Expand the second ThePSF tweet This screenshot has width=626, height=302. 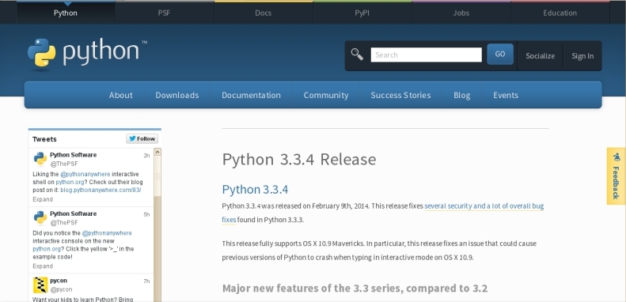[43, 266]
